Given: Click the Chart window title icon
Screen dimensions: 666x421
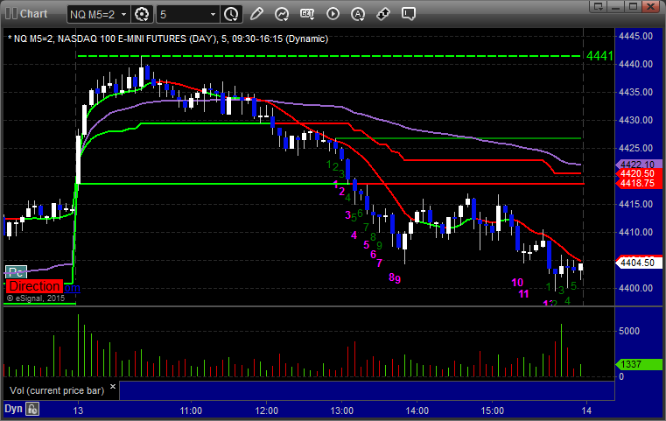Looking at the screenshot, I should [11, 14].
